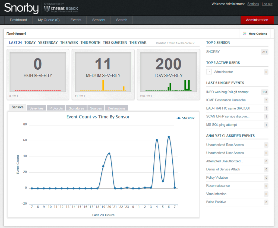This screenshot has height=228, width=278.
Task: Select THIS WEEK time range
Action: coord(69,43)
